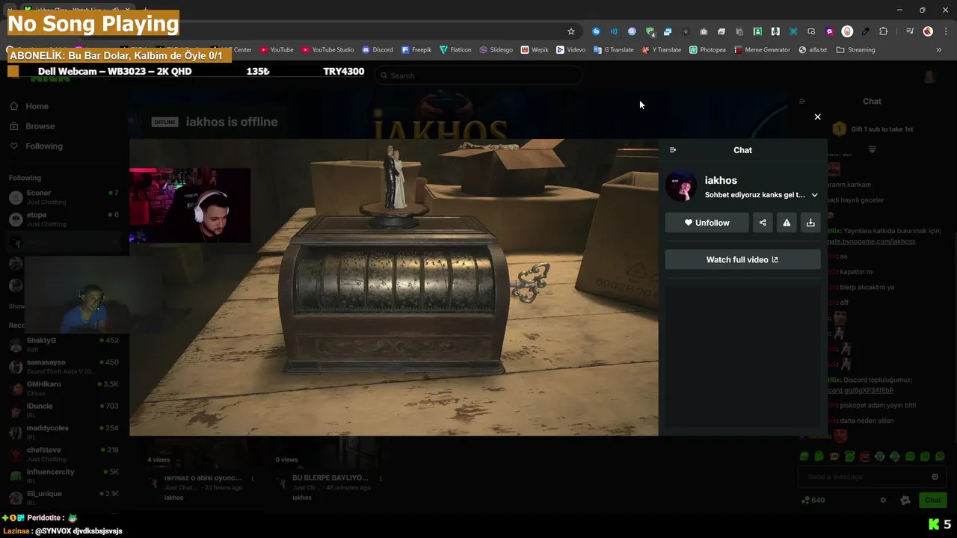This screenshot has height=538, width=957.
Task: Open iakhos profile avatar in clip panel
Action: (x=681, y=186)
